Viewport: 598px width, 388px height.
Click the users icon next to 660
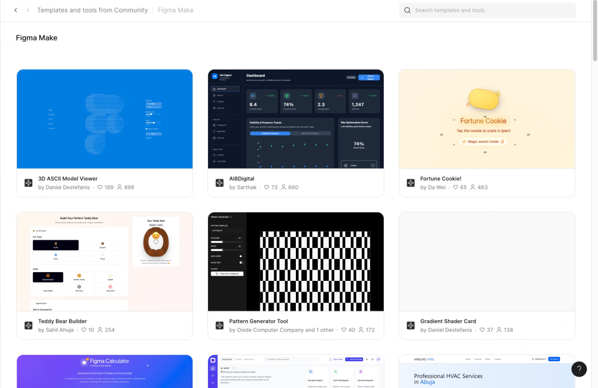point(283,187)
